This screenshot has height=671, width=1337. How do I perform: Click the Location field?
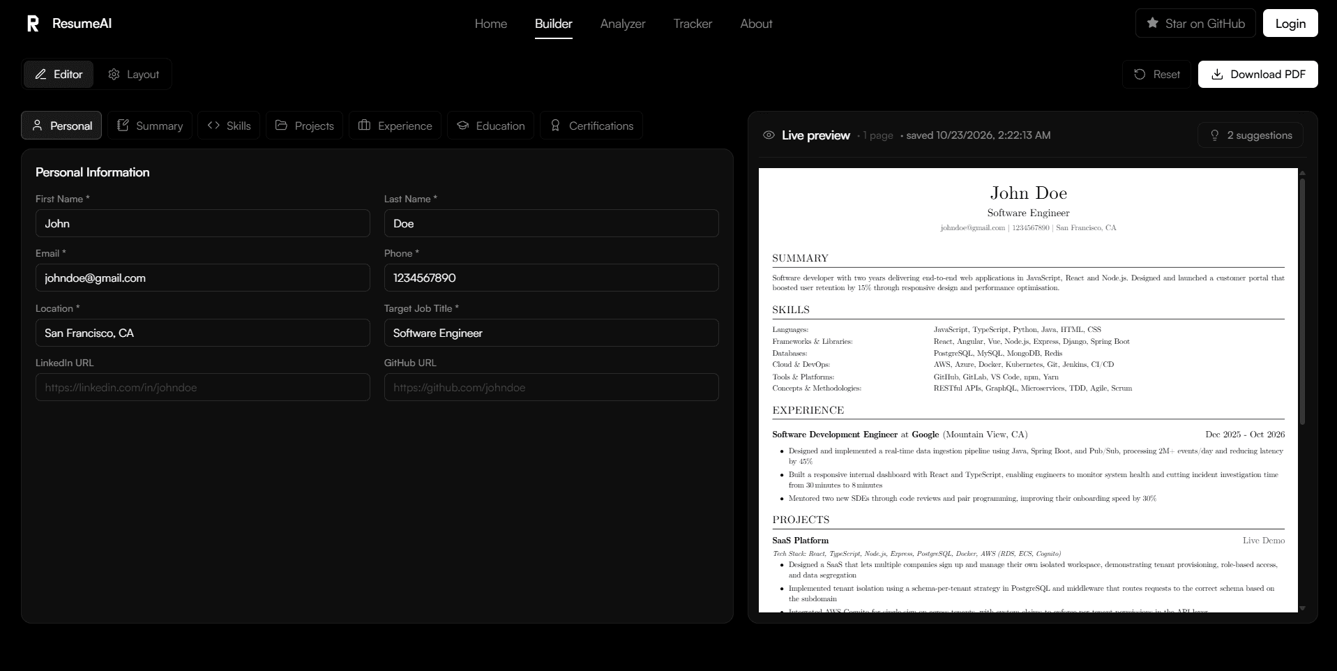(203, 333)
